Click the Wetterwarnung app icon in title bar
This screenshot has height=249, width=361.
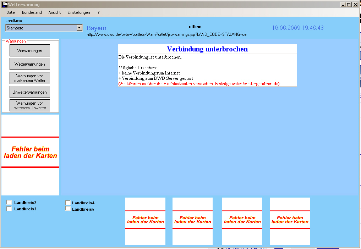point(5,5)
